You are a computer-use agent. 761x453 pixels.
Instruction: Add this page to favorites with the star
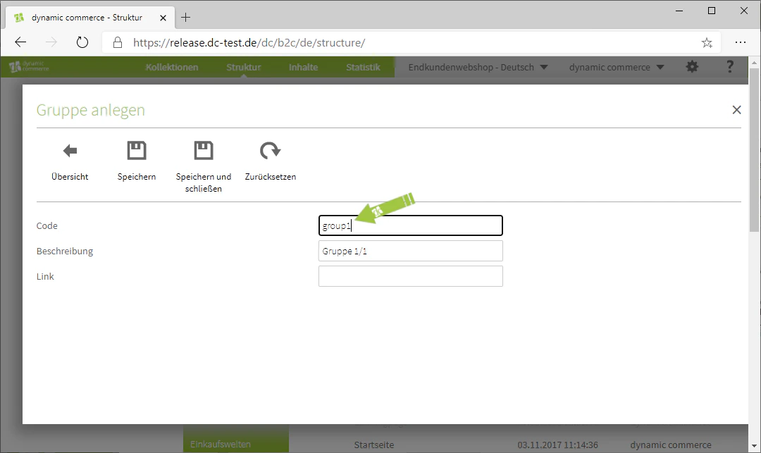[707, 43]
